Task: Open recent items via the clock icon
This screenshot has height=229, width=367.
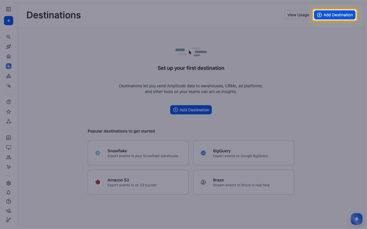Action: [x=9, y=102]
